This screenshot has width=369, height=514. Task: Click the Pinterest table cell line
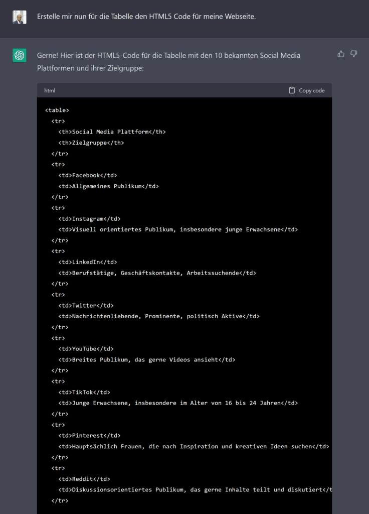point(89,435)
